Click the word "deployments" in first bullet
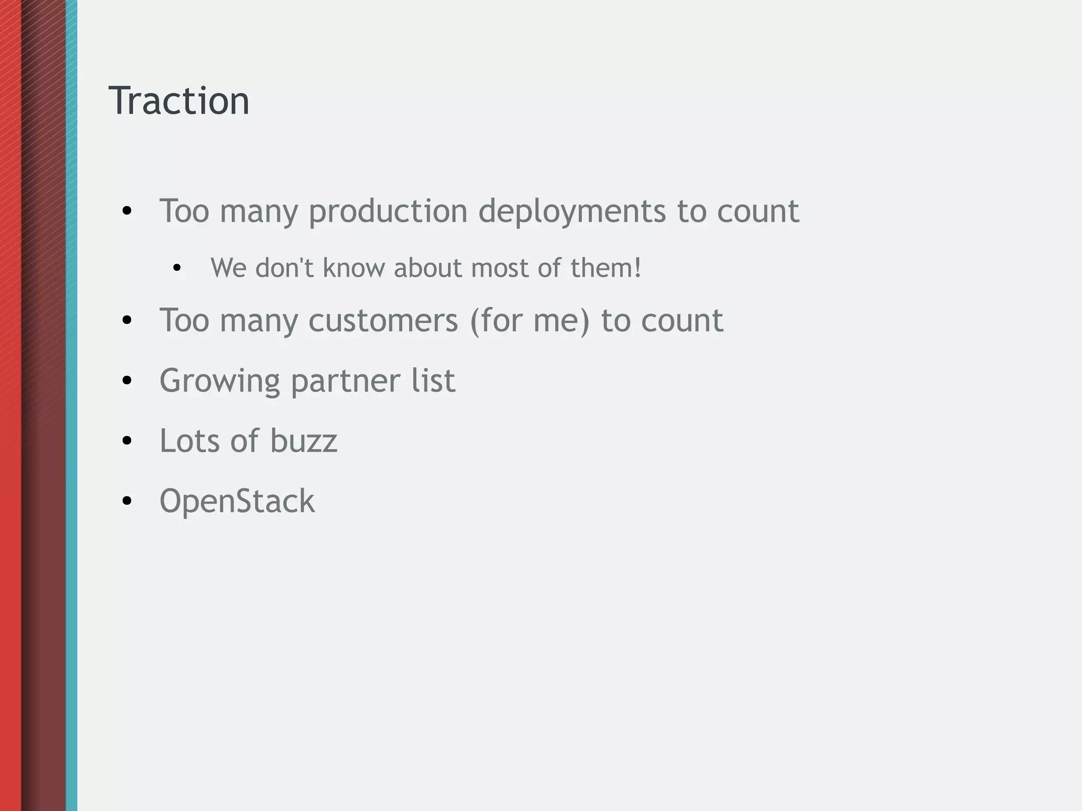The height and width of the screenshot is (811, 1082). point(572,211)
